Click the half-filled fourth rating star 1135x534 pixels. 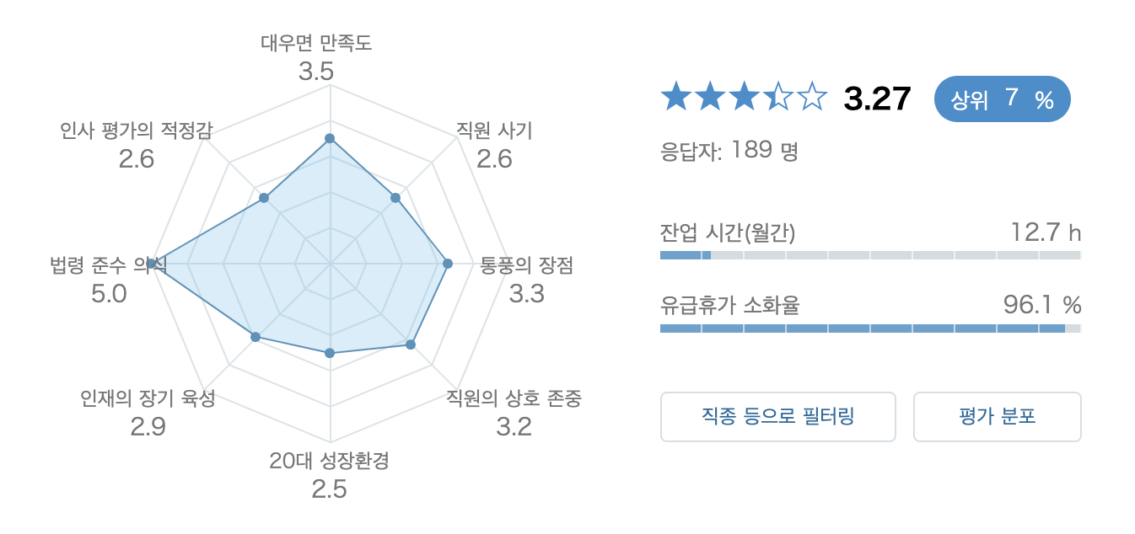[x=777, y=98]
